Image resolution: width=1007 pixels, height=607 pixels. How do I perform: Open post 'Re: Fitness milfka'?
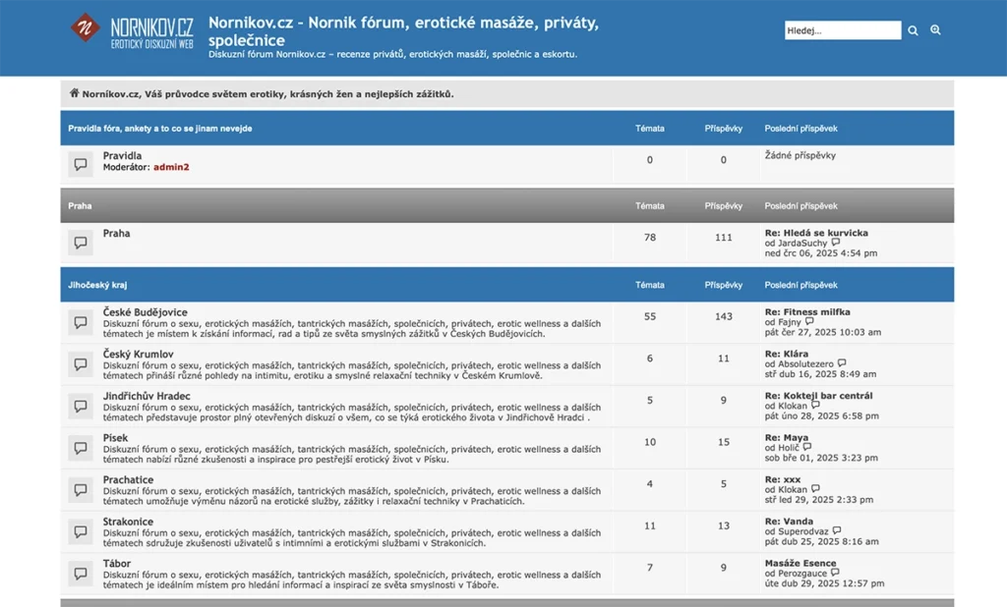click(807, 311)
